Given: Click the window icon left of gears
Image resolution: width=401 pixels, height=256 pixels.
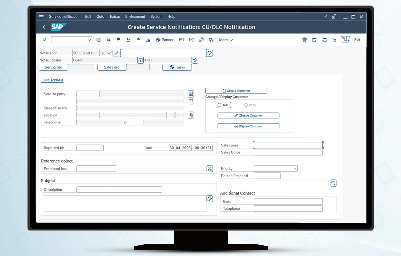Looking at the screenshot, I should [324, 40].
